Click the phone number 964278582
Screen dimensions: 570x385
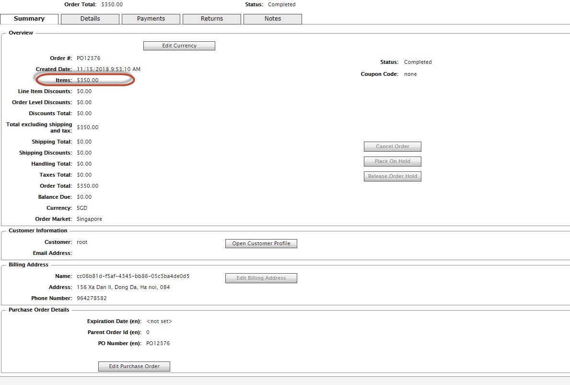92,298
